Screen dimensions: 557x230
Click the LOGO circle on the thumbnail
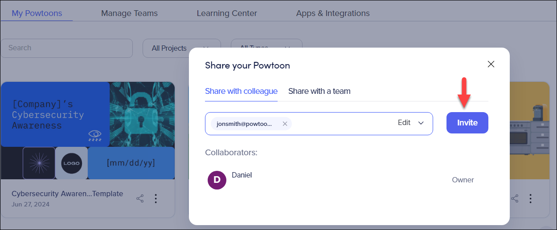pyautogui.click(x=71, y=163)
